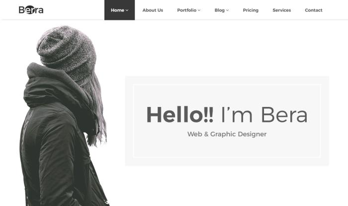The width and height of the screenshot is (348, 206).
Task: Click the Web & Graphic Designer subtitle
Action: [227, 134]
